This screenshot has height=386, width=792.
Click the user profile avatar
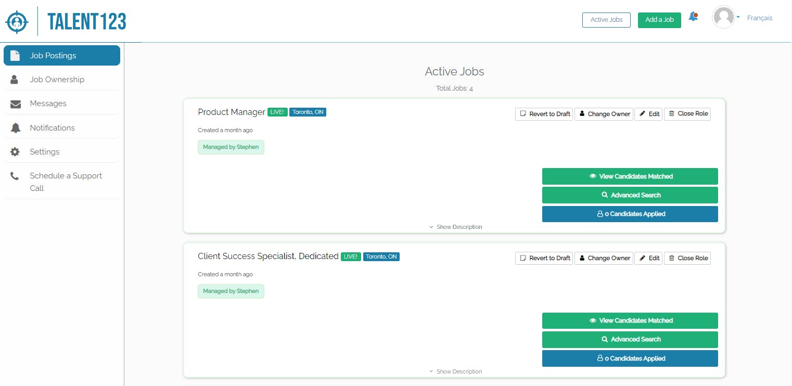(723, 17)
